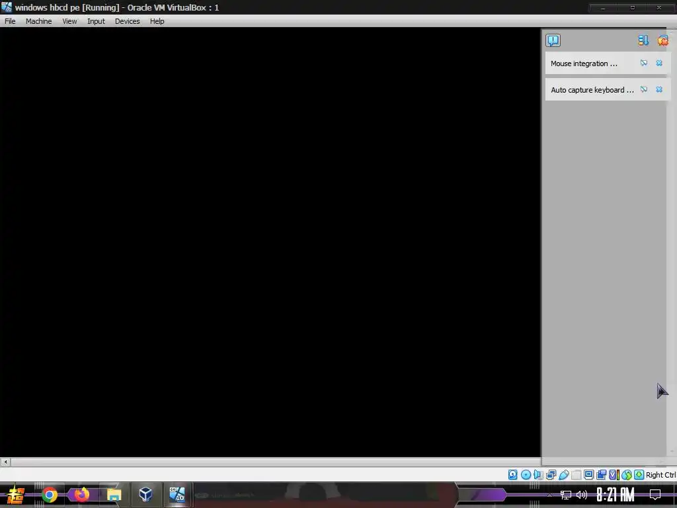Click the network adapters status icon
Viewport: 677px width, 508px height.
551,475
